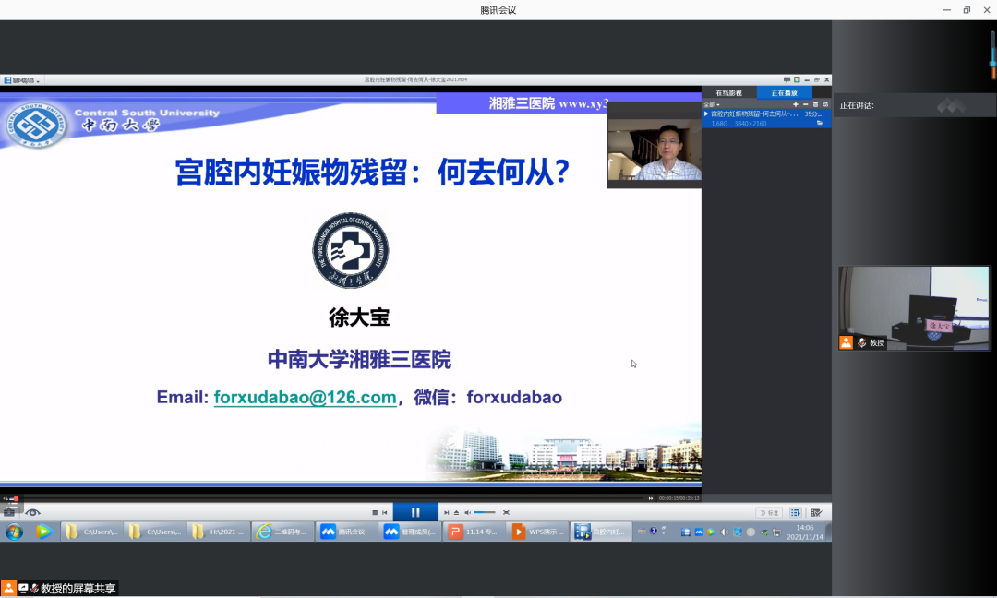Open the network tray icon
The width and height of the screenshot is (997, 598).
(x=776, y=532)
